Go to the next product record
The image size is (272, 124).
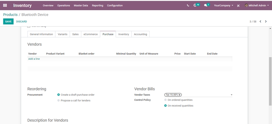click(266, 21)
